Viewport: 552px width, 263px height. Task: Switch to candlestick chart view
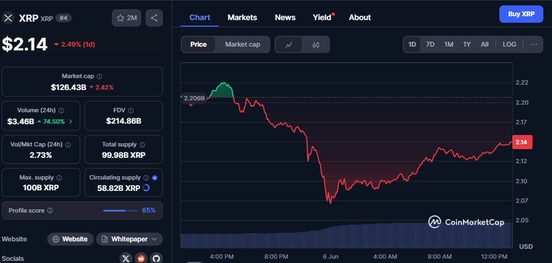coord(316,44)
